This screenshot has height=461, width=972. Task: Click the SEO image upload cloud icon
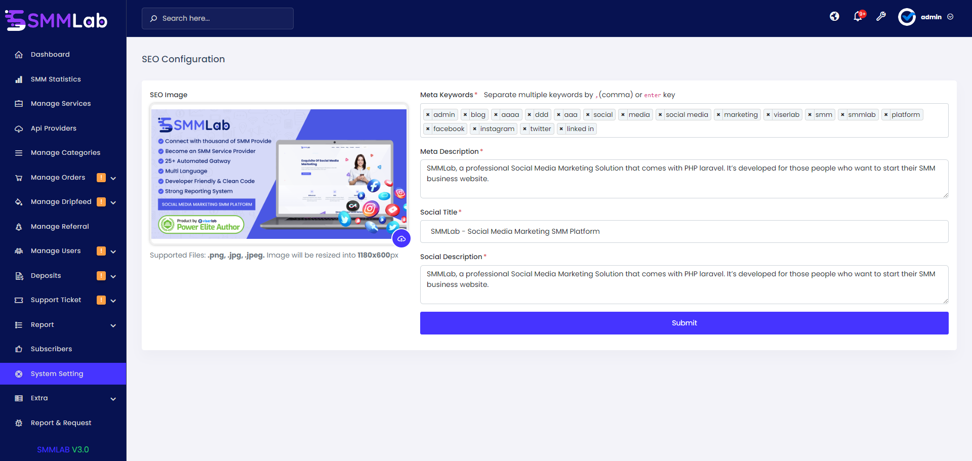pos(401,238)
